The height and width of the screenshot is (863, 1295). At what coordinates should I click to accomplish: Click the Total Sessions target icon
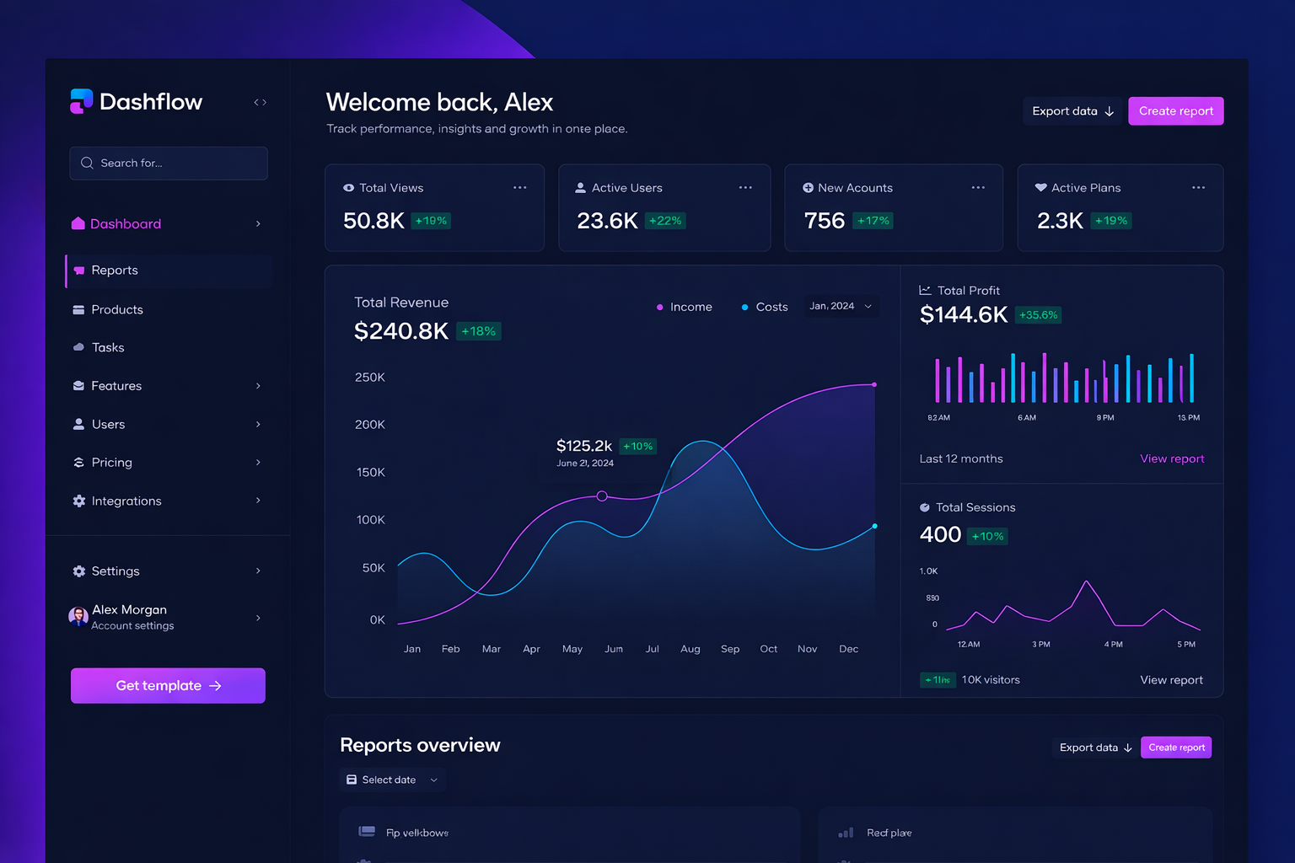click(923, 507)
